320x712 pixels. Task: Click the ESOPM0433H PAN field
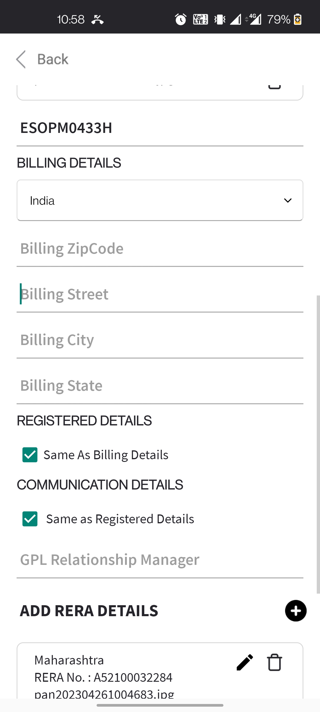pos(160,128)
